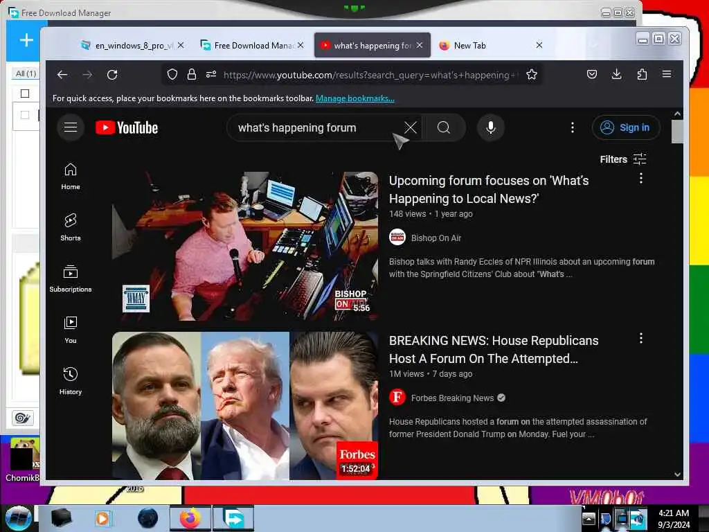Open options for 'Upcoming forum' video
Viewport: 709px width, 532px height.
point(640,179)
